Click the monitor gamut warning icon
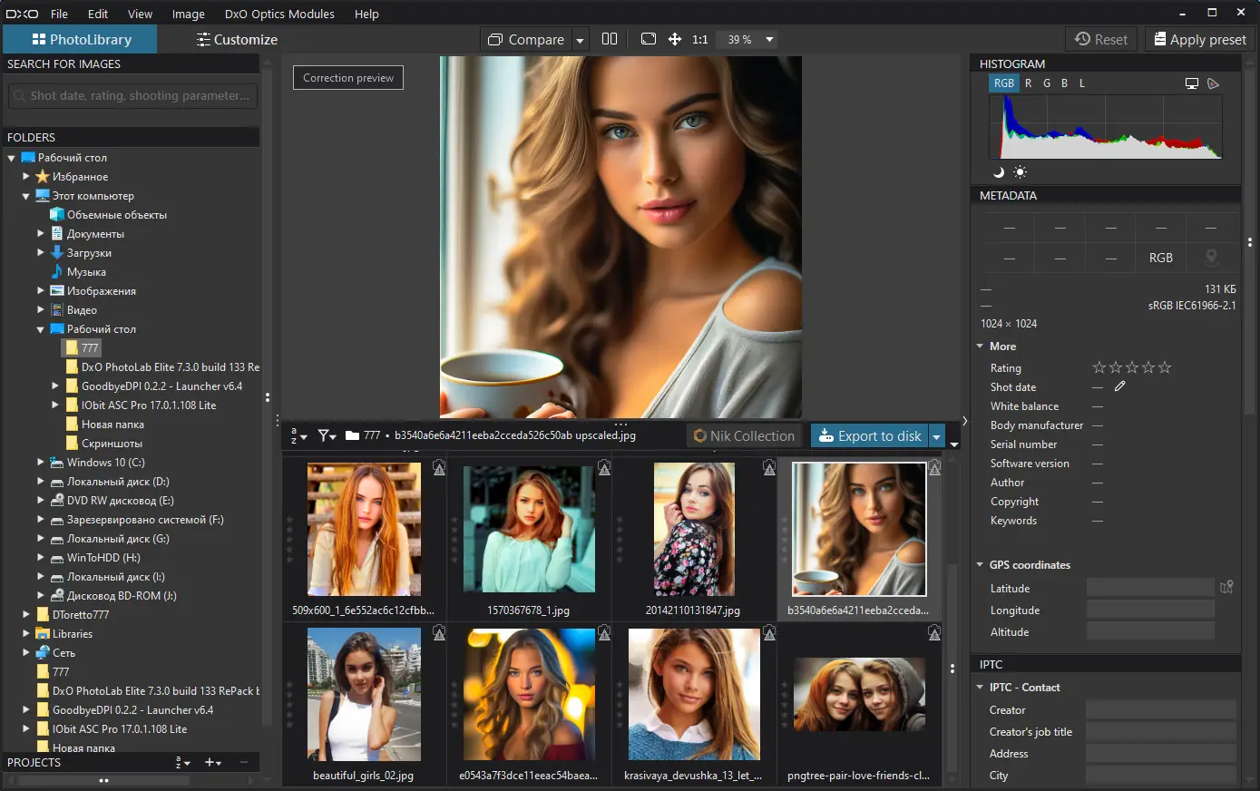Image resolution: width=1260 pixels, height=791 pixels. tap(1192, 83)
